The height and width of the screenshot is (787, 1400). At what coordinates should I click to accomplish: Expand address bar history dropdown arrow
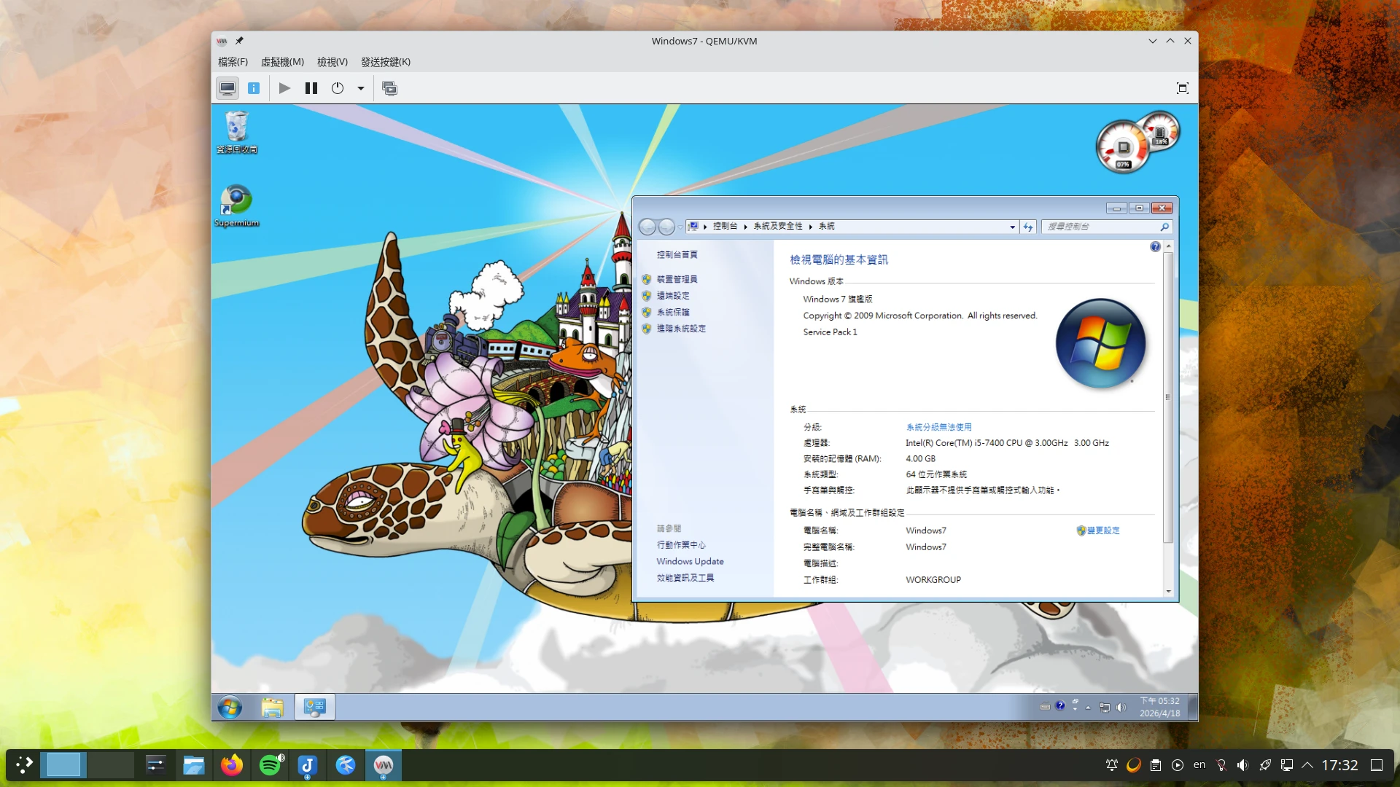point(1012,227)
